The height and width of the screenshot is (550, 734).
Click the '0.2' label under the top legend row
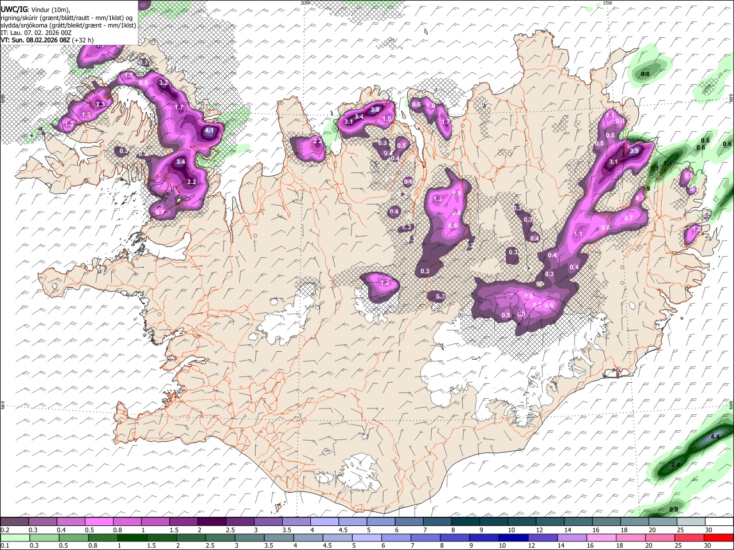point(5,529)
